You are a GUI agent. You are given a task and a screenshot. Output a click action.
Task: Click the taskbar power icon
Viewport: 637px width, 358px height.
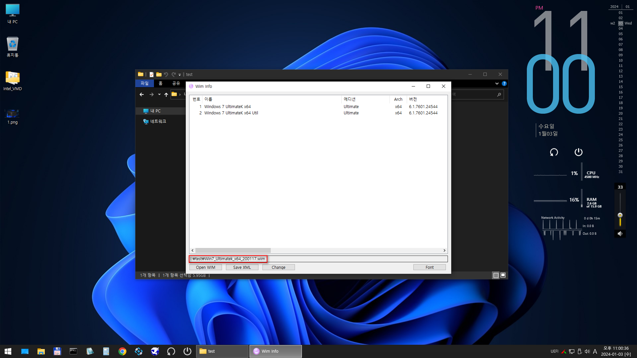[187, 351]
